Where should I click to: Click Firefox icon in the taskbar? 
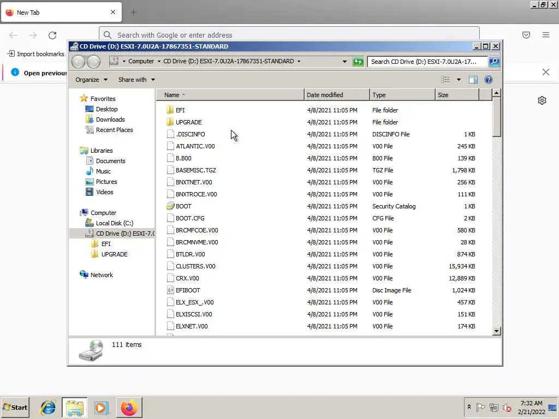coord(129,407)
